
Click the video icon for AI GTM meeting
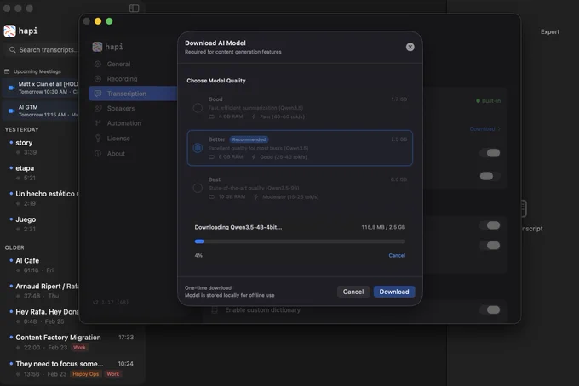11,111
